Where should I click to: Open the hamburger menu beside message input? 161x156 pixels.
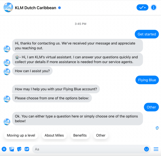[x=156, y=149]
